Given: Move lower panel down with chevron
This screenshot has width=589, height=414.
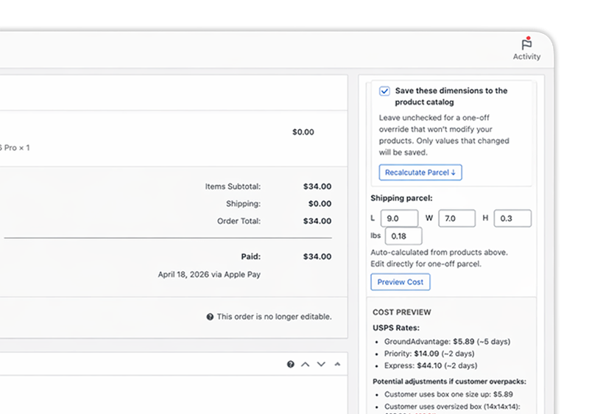Looking at the screenshot, I should tap(321, 364).
